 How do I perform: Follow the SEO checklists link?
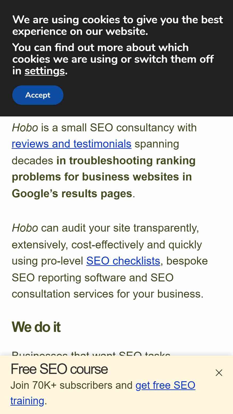point(123,261)
